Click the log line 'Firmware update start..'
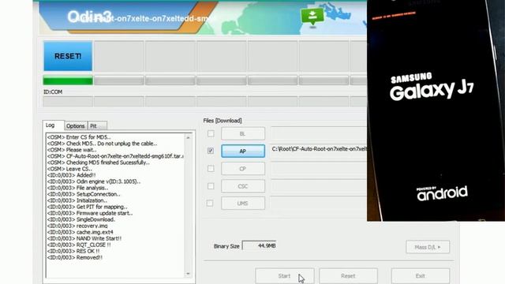 (90, 213)
